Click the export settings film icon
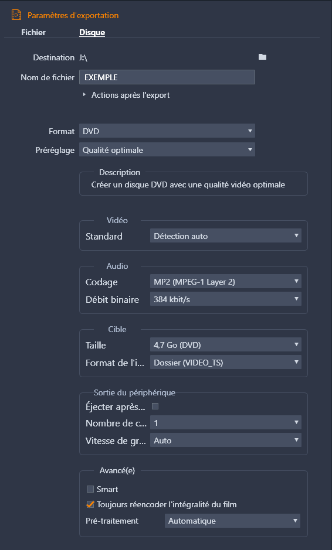The width and height of the screenshot is (332, 550). tap(16, 15)
